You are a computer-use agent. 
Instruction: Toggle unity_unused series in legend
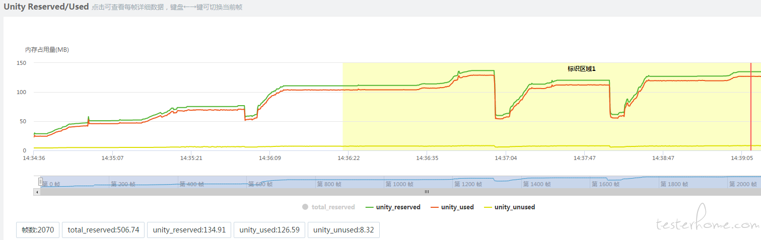[510, 207]
